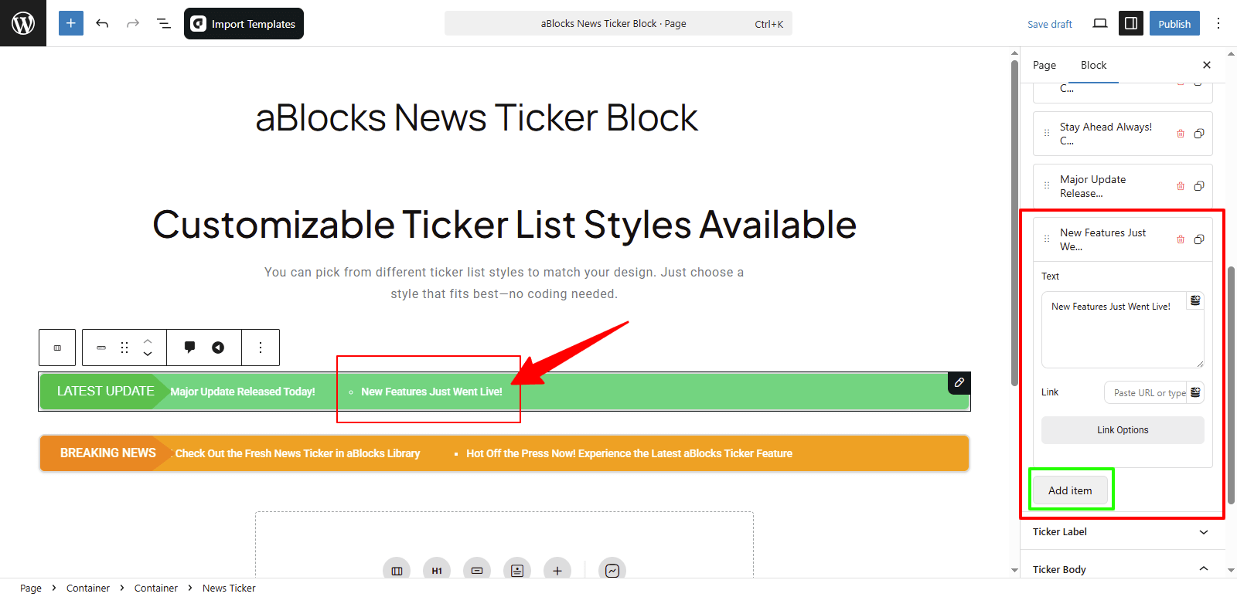Toggle the settings sidebar panel

tap(1131, 23)
